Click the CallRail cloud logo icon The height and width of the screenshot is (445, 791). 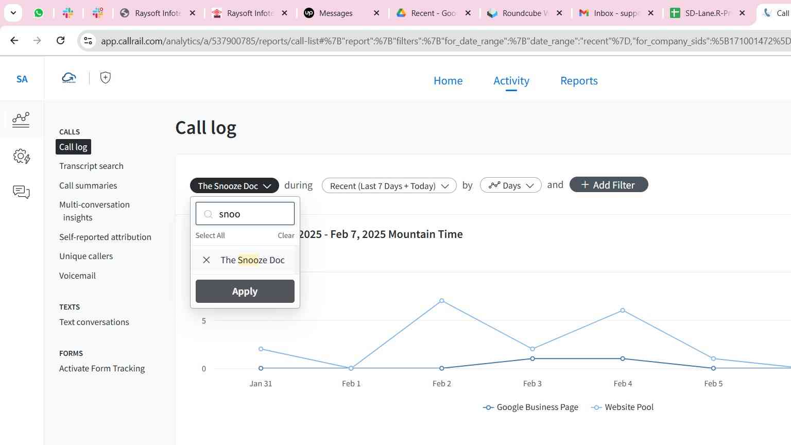click(x=69, y=78)
